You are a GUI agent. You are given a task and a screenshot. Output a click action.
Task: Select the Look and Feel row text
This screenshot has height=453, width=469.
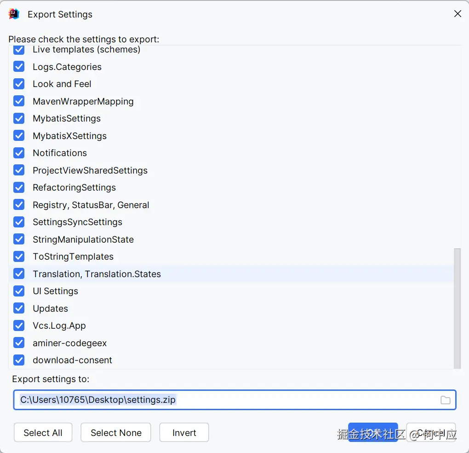pos(62,84)
